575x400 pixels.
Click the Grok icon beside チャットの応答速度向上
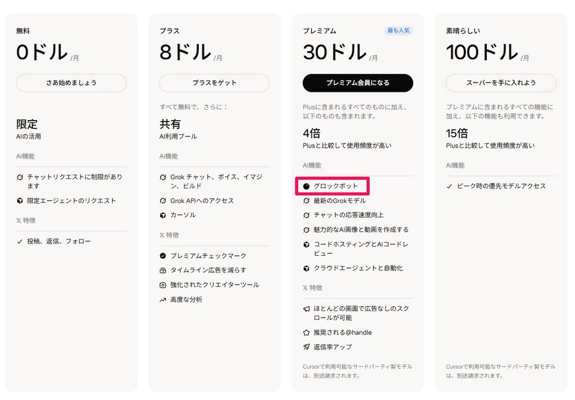306,215
